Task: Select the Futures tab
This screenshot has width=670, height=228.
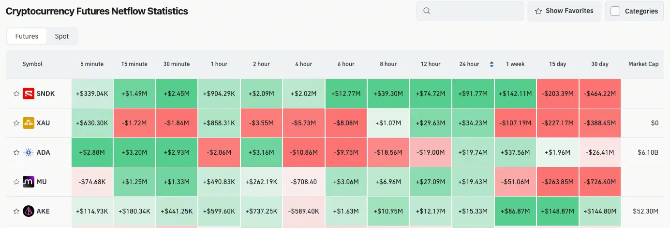Action: click(x=27, y=36)
